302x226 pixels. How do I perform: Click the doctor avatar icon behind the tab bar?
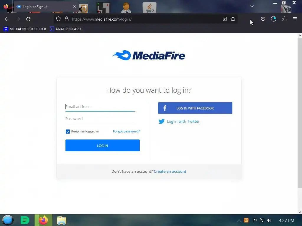coord(126,8)
